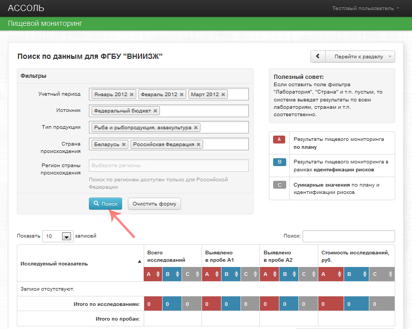This screenshot has height=329, width=412.
Task: Remove the Январь 2012 period tag
Action: (132, 95)
